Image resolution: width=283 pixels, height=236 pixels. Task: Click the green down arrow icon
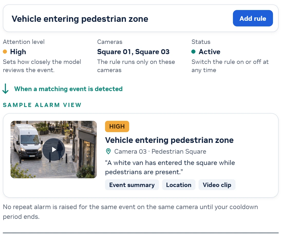5,89
